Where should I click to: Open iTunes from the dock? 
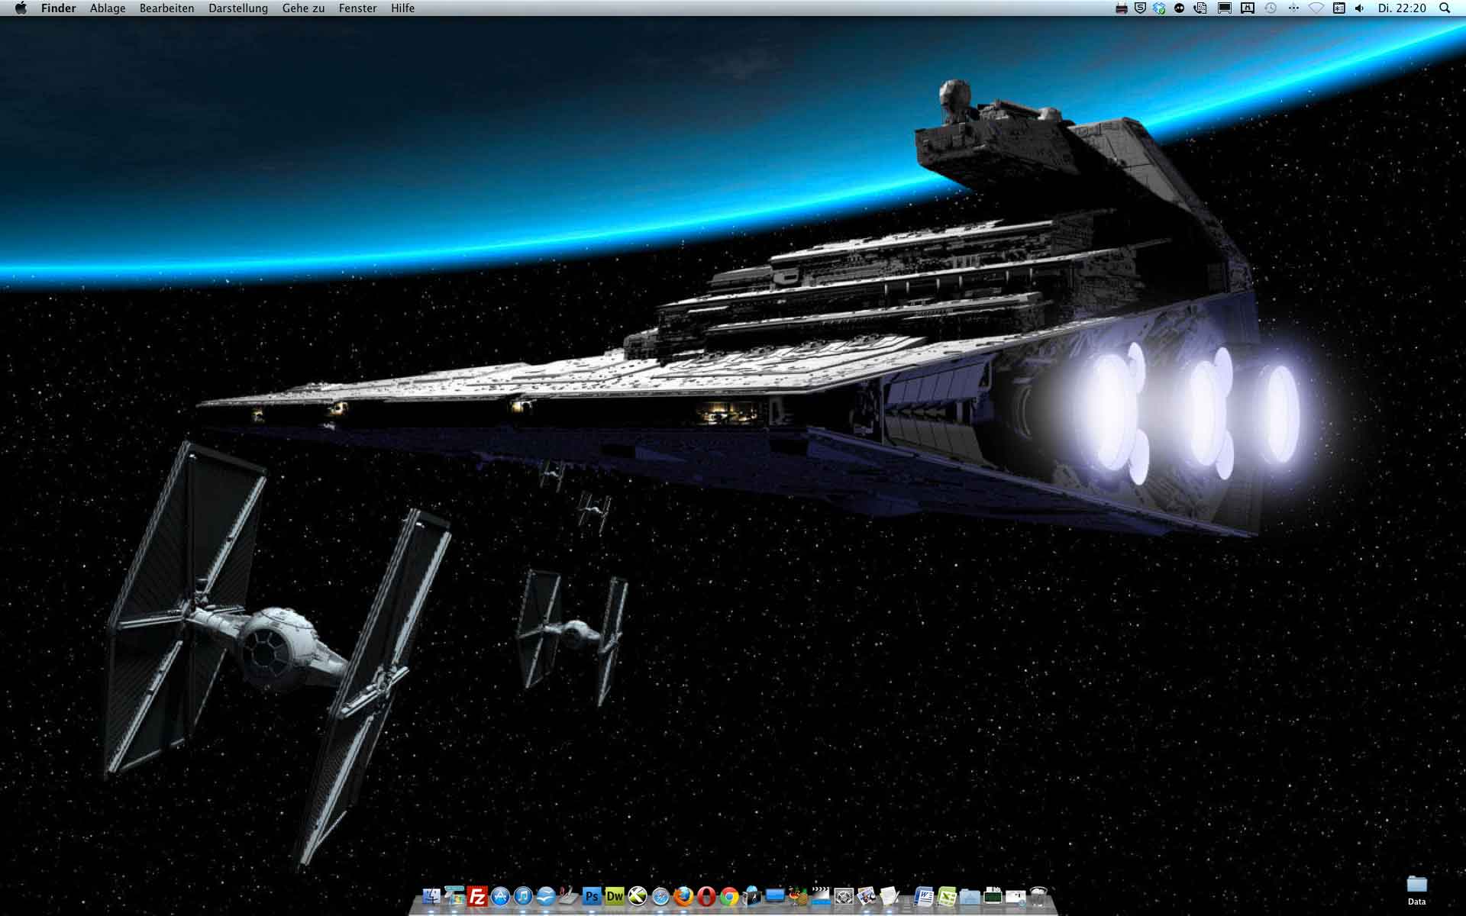pos(523,896)
